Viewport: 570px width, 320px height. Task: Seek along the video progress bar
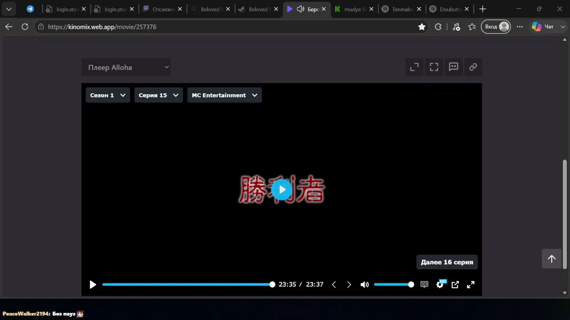(x=187, y=284)
